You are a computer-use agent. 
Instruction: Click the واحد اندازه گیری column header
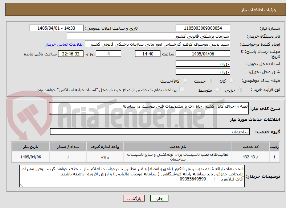click(x=105, y=147)
